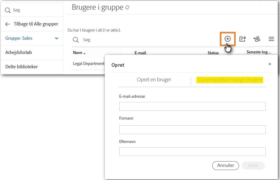
Task: Click the assign users to group icon
Action: [257, 39]
